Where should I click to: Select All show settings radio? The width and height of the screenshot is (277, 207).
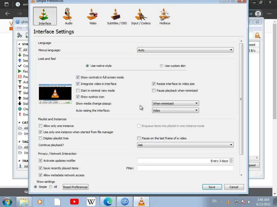[x=51, y=187]
